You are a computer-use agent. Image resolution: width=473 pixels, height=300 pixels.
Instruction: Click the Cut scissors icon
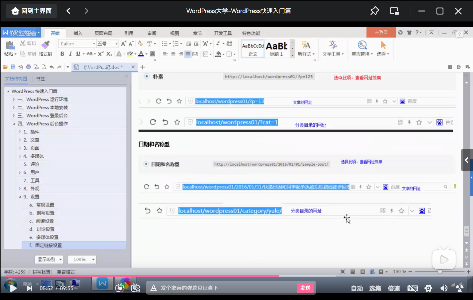coord(23,43)
